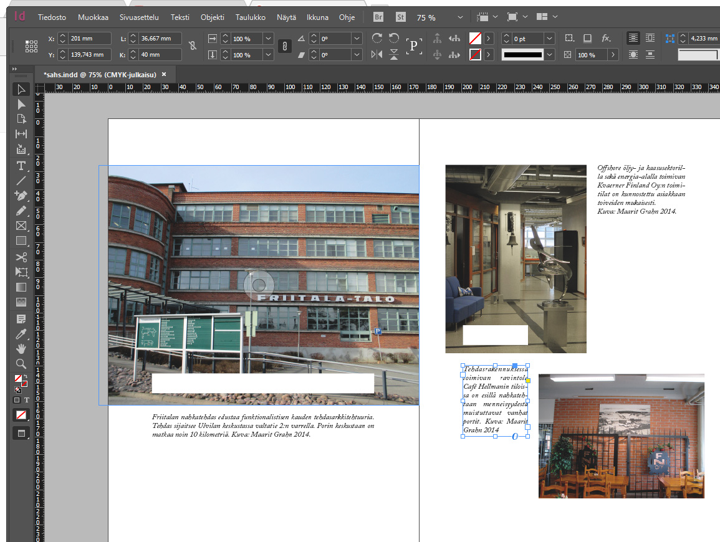The image size is (720, 542).
Task: Select the Type tool
Action: (21, 165)
